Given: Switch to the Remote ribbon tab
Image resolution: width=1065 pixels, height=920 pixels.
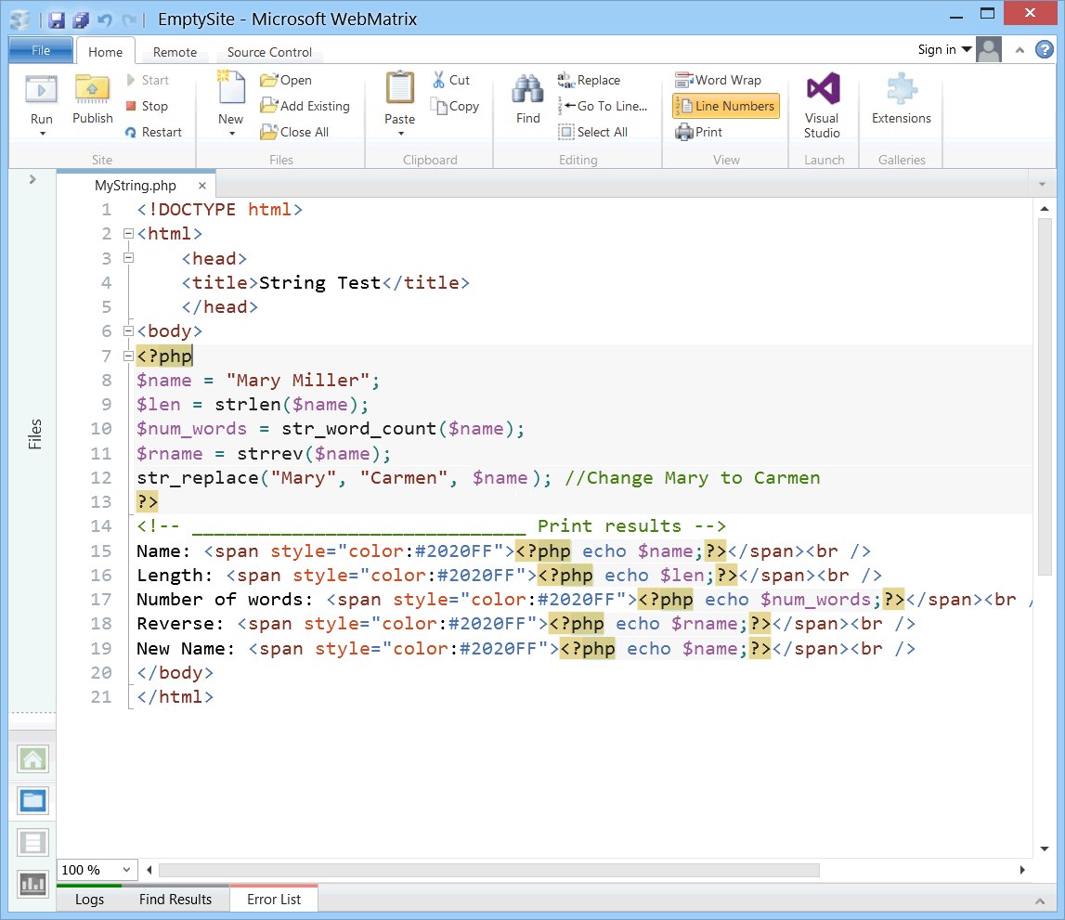Looking at the screenshot, I should [x=175, y=52].
